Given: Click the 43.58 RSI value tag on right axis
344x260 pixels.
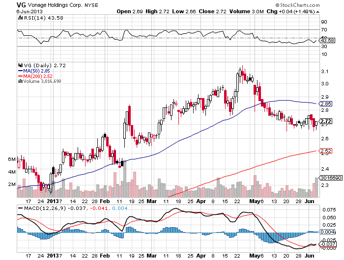Looking at the screenshot, I should [x=327, y=41].
